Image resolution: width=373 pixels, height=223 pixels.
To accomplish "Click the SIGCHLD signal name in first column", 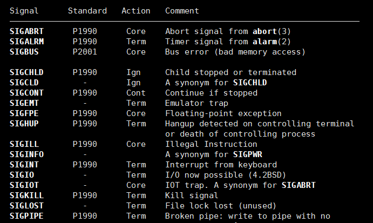I will click(26, 72).
